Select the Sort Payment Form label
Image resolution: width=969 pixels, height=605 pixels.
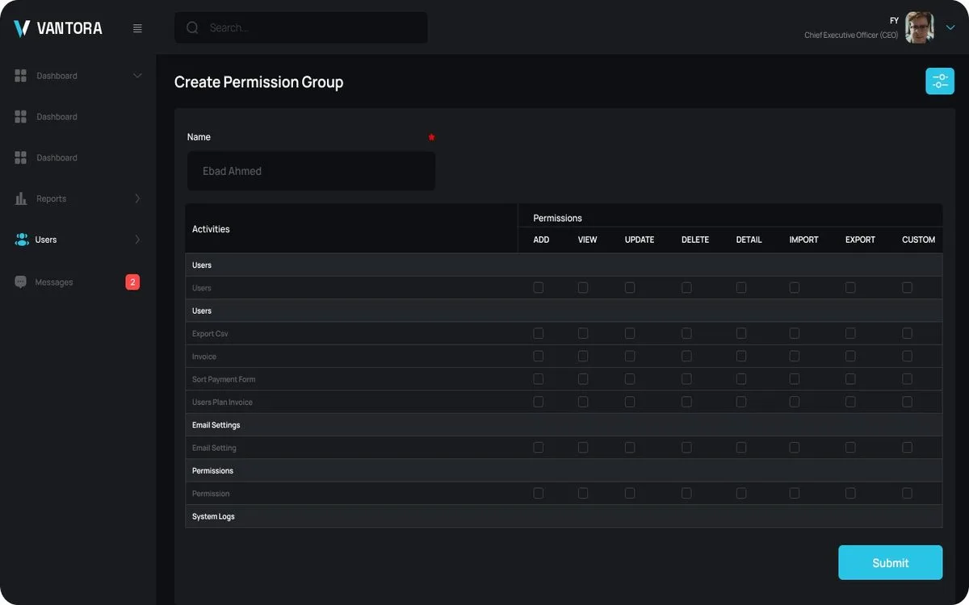coord(224,379)
